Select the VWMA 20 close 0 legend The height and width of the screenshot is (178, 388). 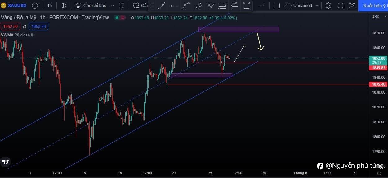pyautogui.click(x=17, y=35)
